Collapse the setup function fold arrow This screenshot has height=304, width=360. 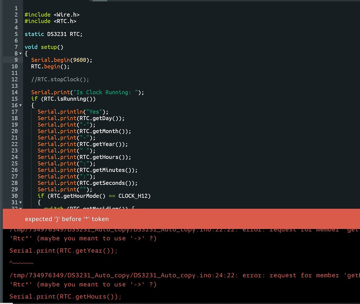pyautogui.click(x=20, y=54)
